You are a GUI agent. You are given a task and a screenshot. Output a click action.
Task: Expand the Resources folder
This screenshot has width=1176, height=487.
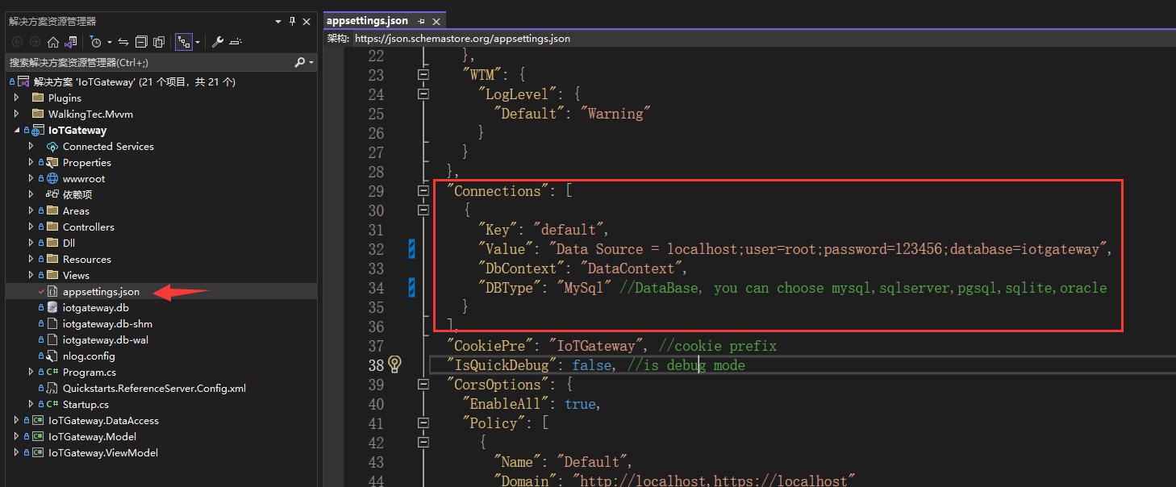(31, 259)
